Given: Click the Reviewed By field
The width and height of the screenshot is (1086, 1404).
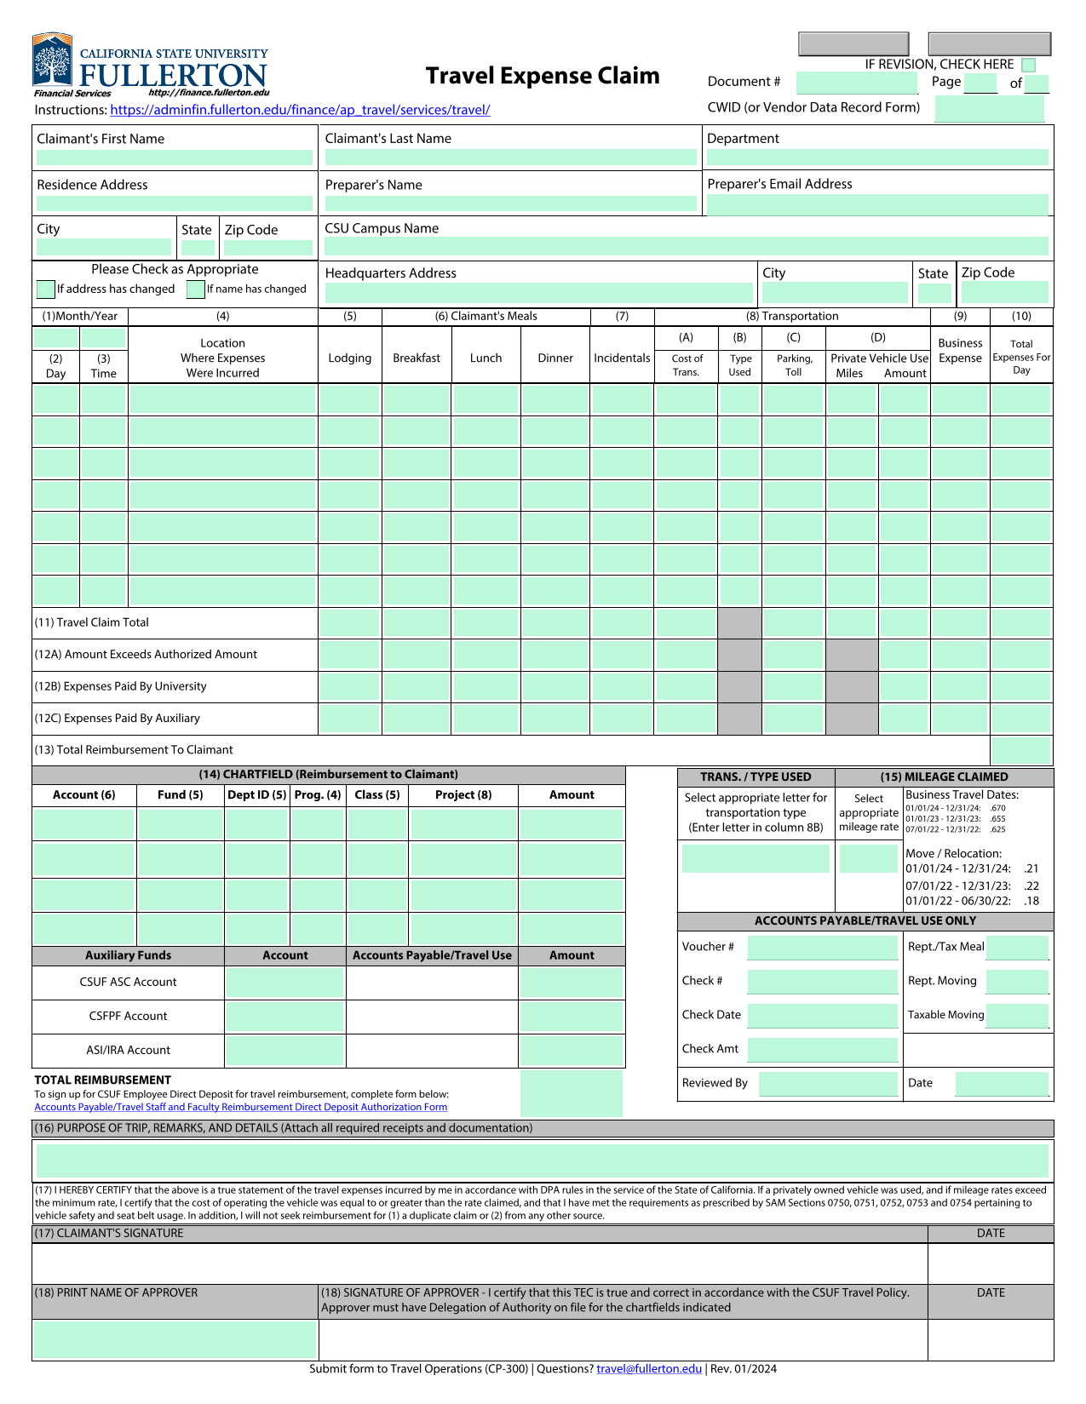Looking at the screenshot, I should (x=829, y=1084).
